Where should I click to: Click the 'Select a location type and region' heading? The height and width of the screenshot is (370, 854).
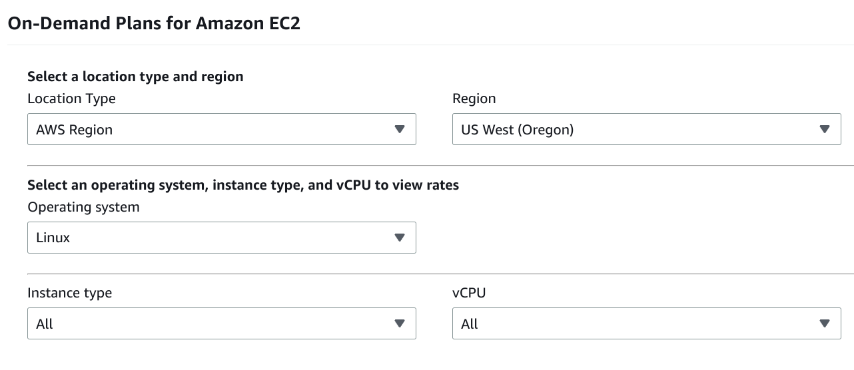point(135,77)
